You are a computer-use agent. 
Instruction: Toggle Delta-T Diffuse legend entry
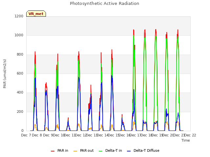click(x=143, y=150)
